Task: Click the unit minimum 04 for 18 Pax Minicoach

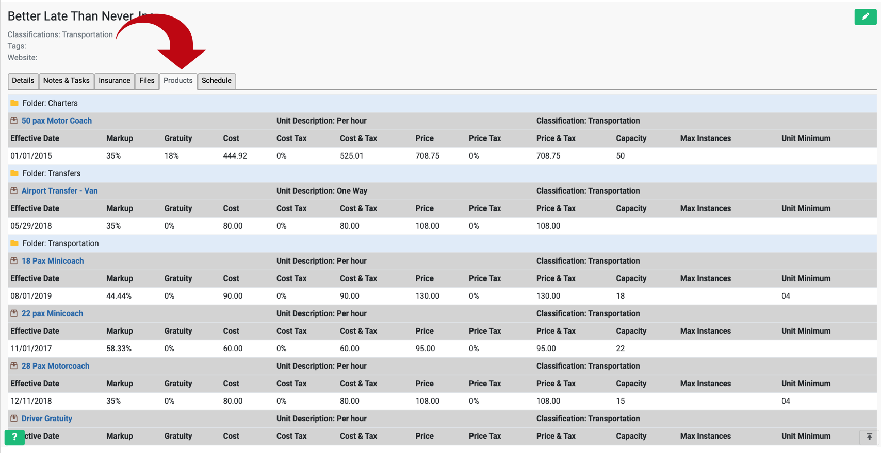Action: [x=786, y=295]
